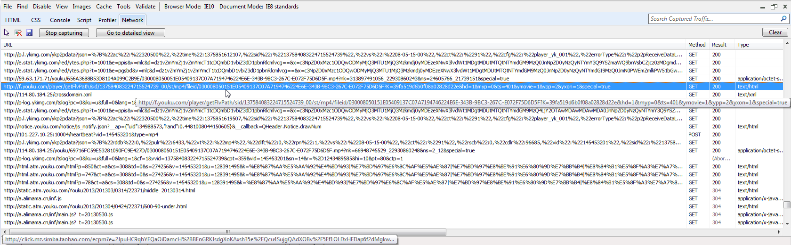Select the middle_20130314.html request row
This screenshot has height=245, width=791.
(x=392, y=190)
